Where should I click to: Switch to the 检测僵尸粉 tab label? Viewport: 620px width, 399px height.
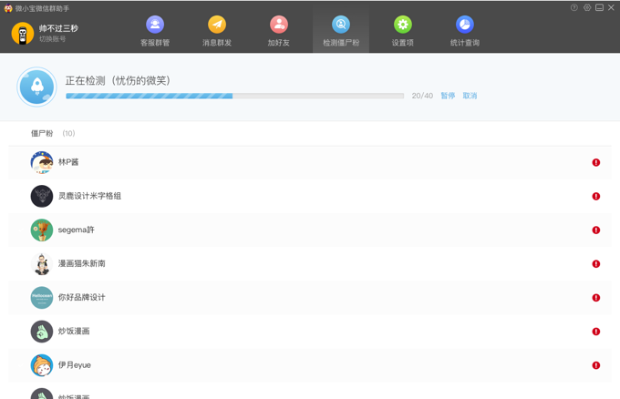(x=341, y=43)
